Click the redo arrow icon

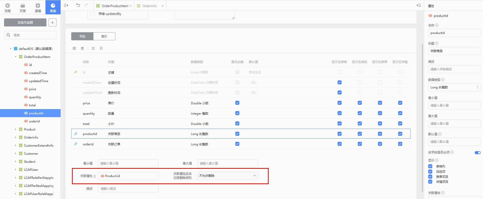point(86,5)
